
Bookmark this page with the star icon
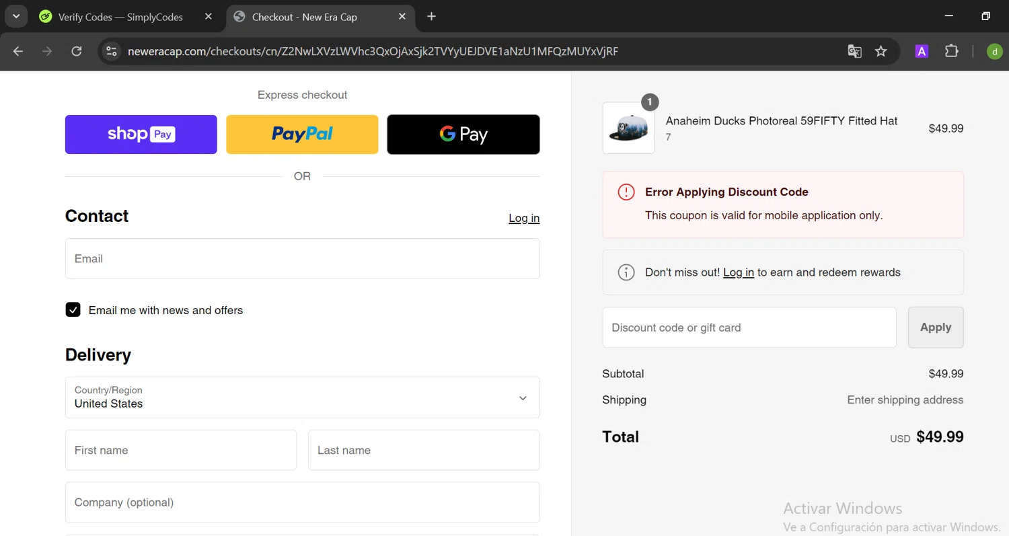tap(881, 51)
